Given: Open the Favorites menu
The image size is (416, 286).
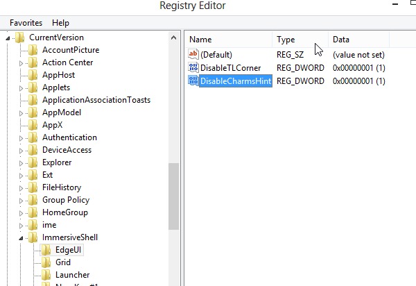Looking at the screenshot, I should 26,23.
